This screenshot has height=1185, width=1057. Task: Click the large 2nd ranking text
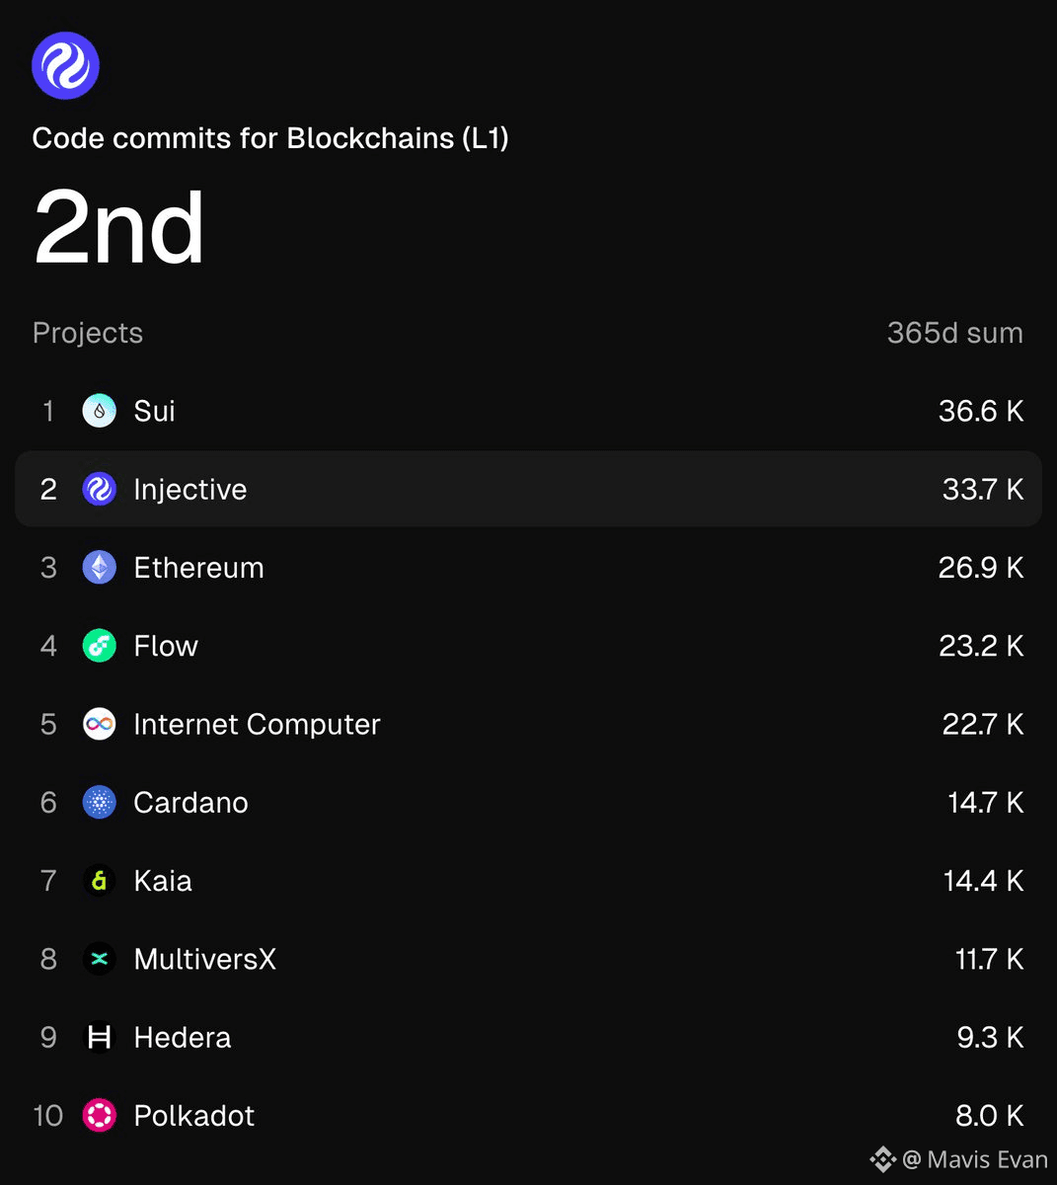pyautogui.click(x=119, y=227)
